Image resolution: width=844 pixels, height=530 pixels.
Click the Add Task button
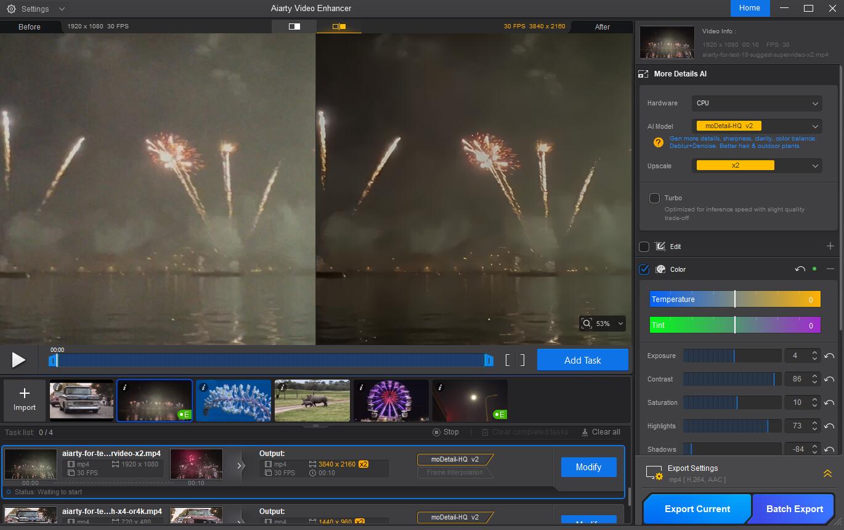tap(582, 360)
